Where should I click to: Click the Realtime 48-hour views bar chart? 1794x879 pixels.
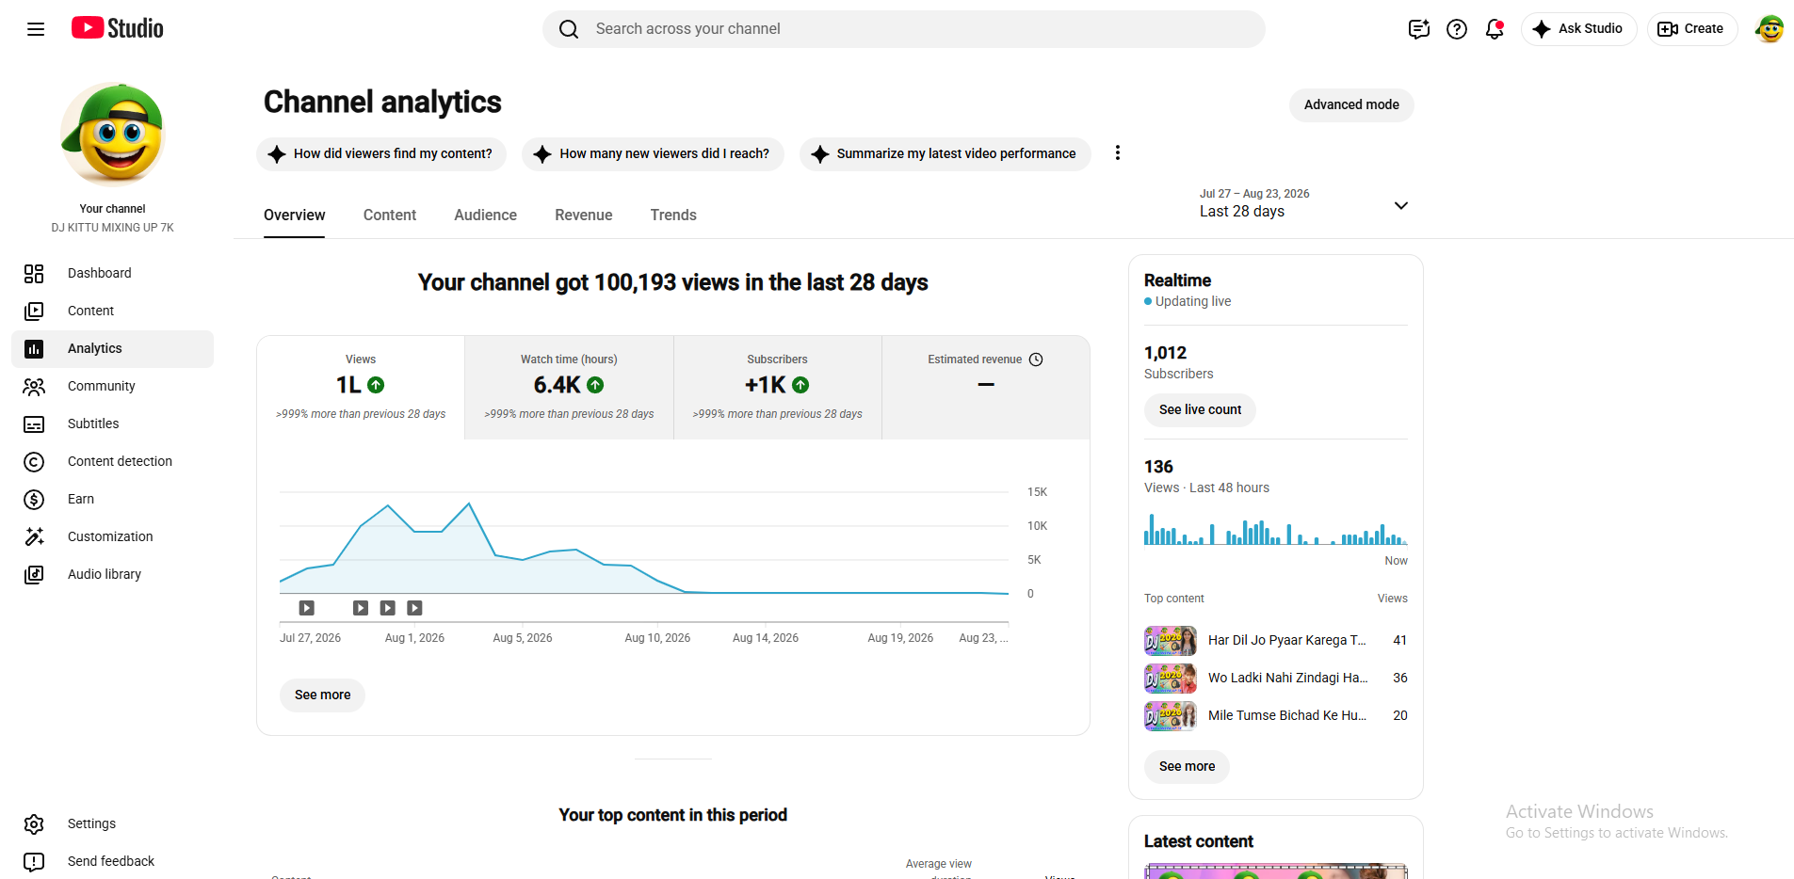click(1276, 529)
